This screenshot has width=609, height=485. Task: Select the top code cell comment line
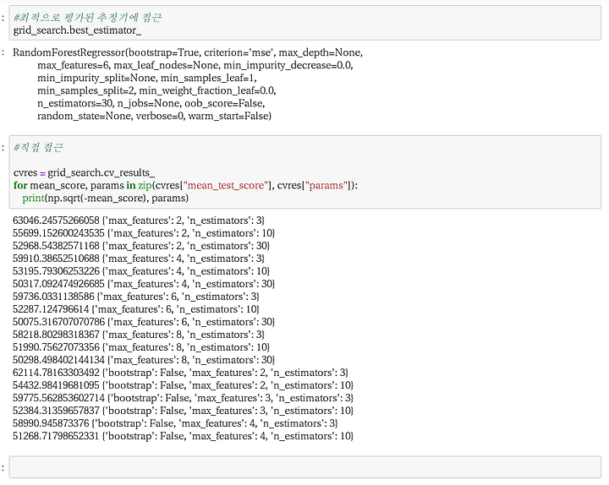(87, 18)
